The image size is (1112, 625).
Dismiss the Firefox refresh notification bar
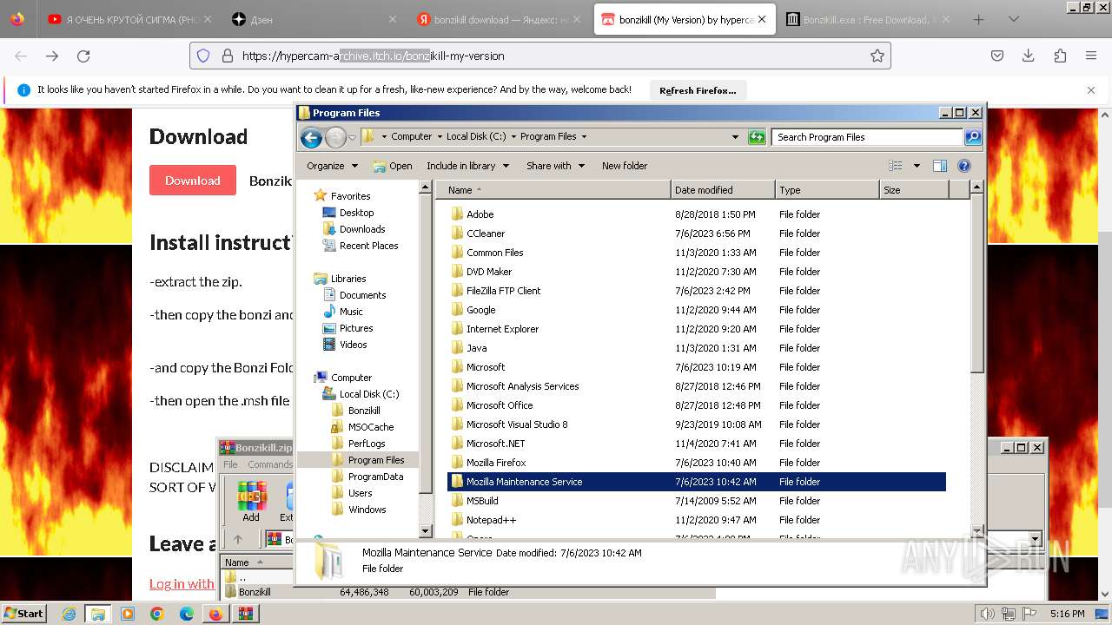click(x=1091, y=90)
